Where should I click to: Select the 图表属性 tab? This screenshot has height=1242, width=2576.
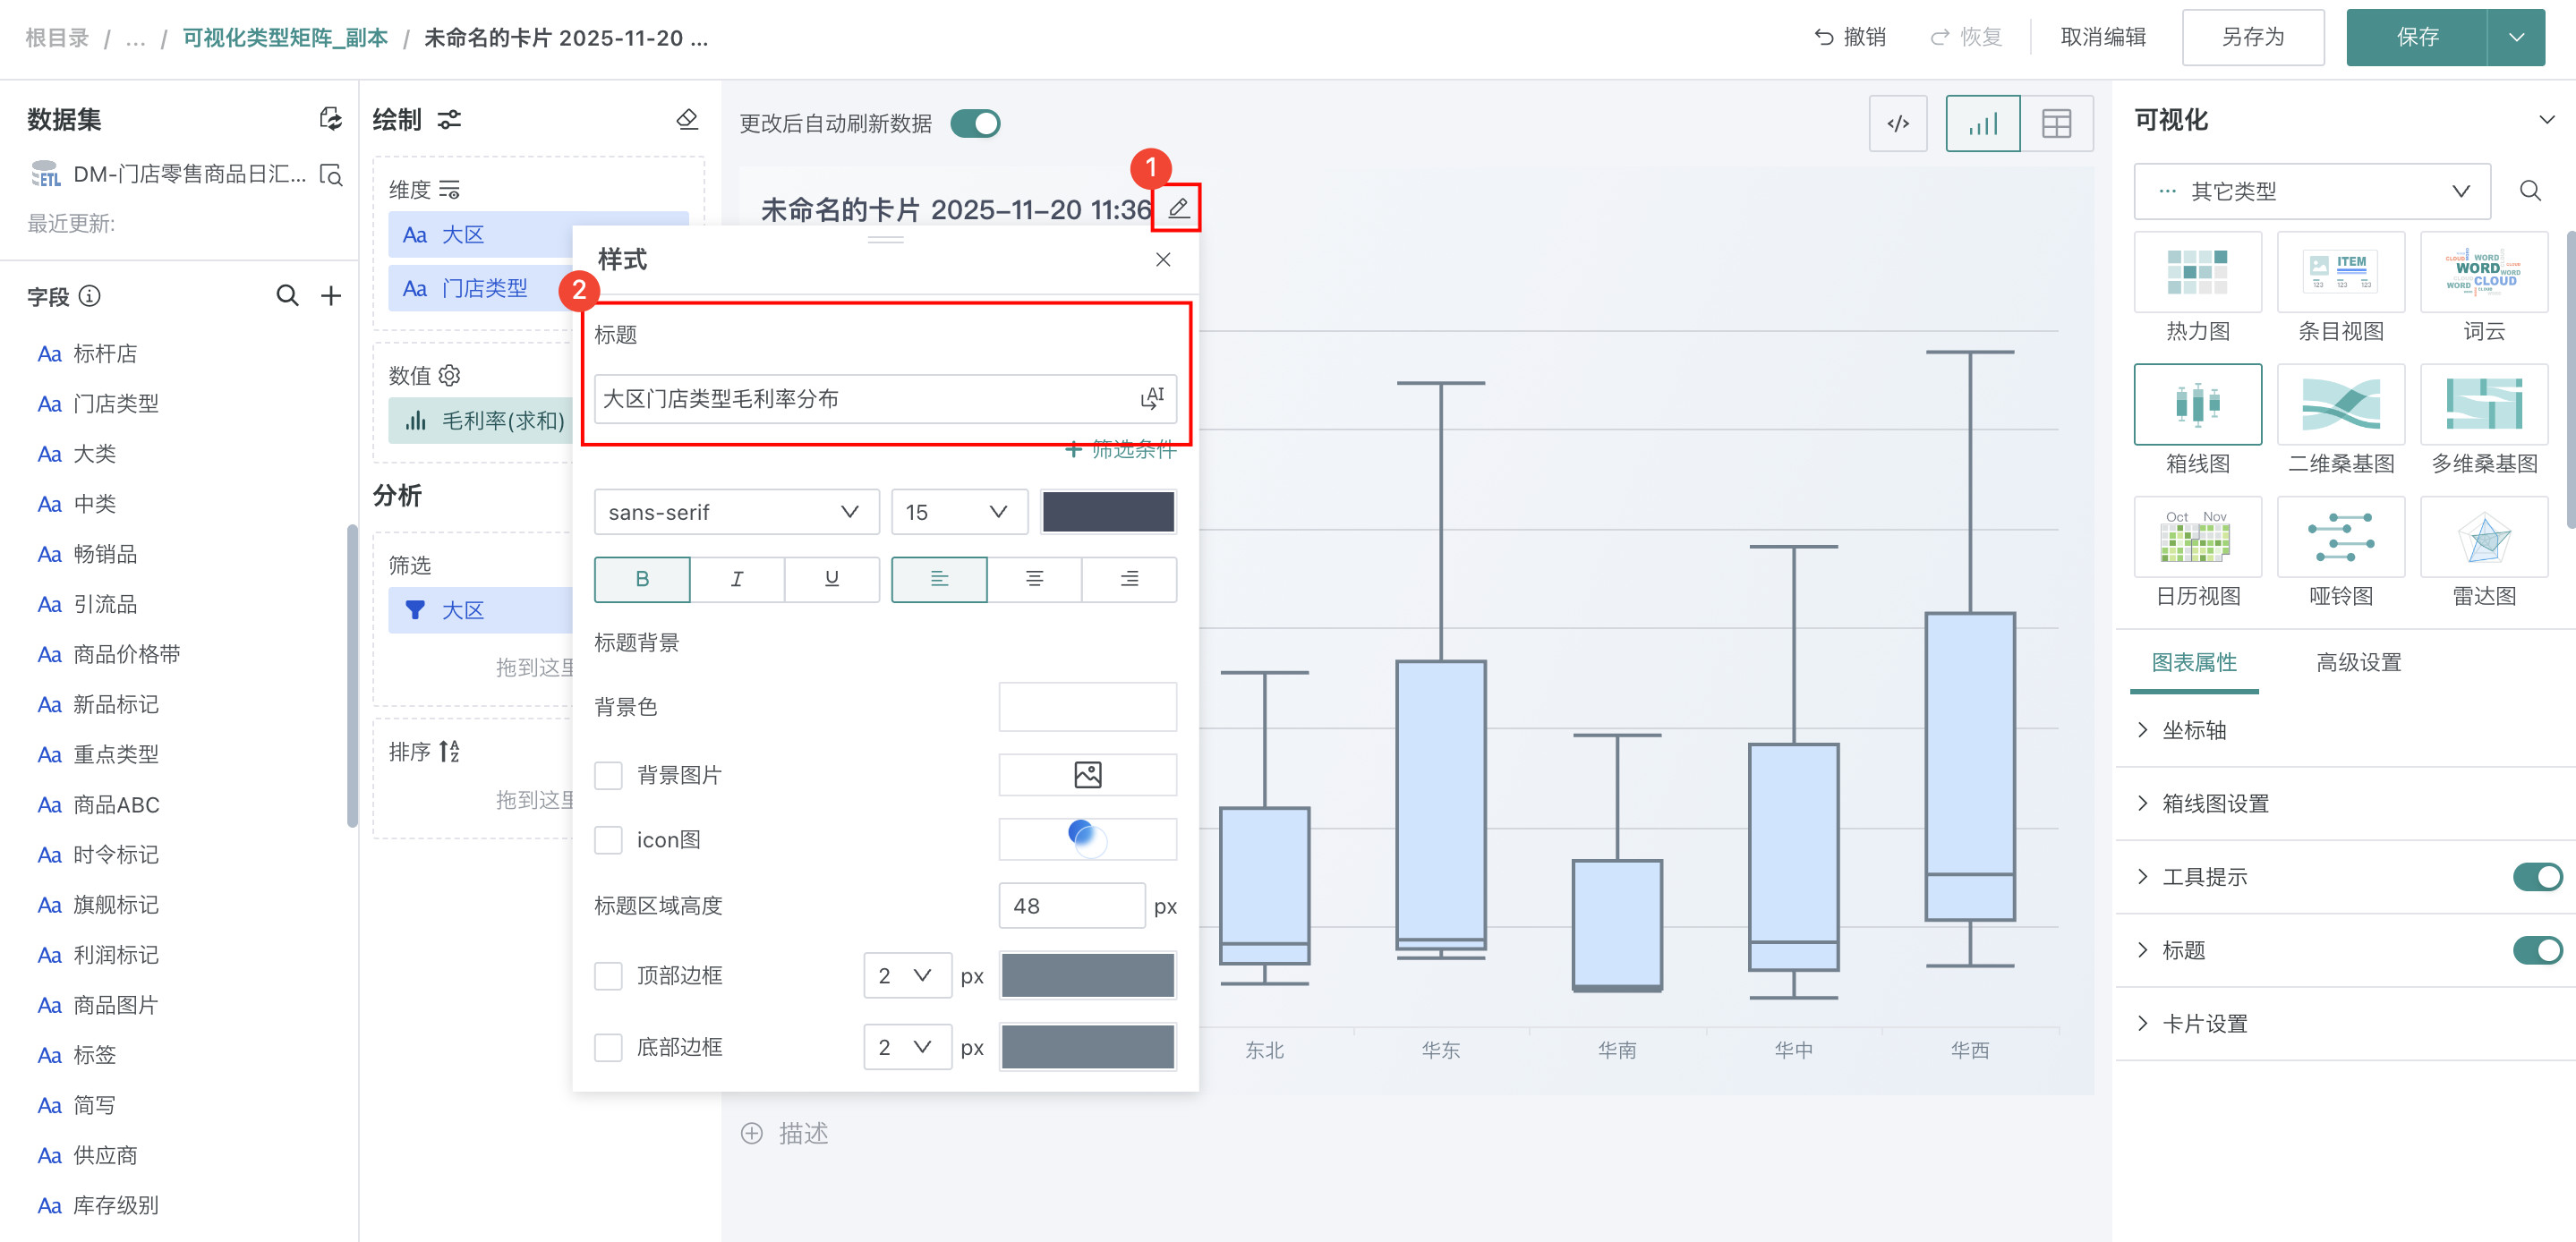click(x=2193, y=662)
